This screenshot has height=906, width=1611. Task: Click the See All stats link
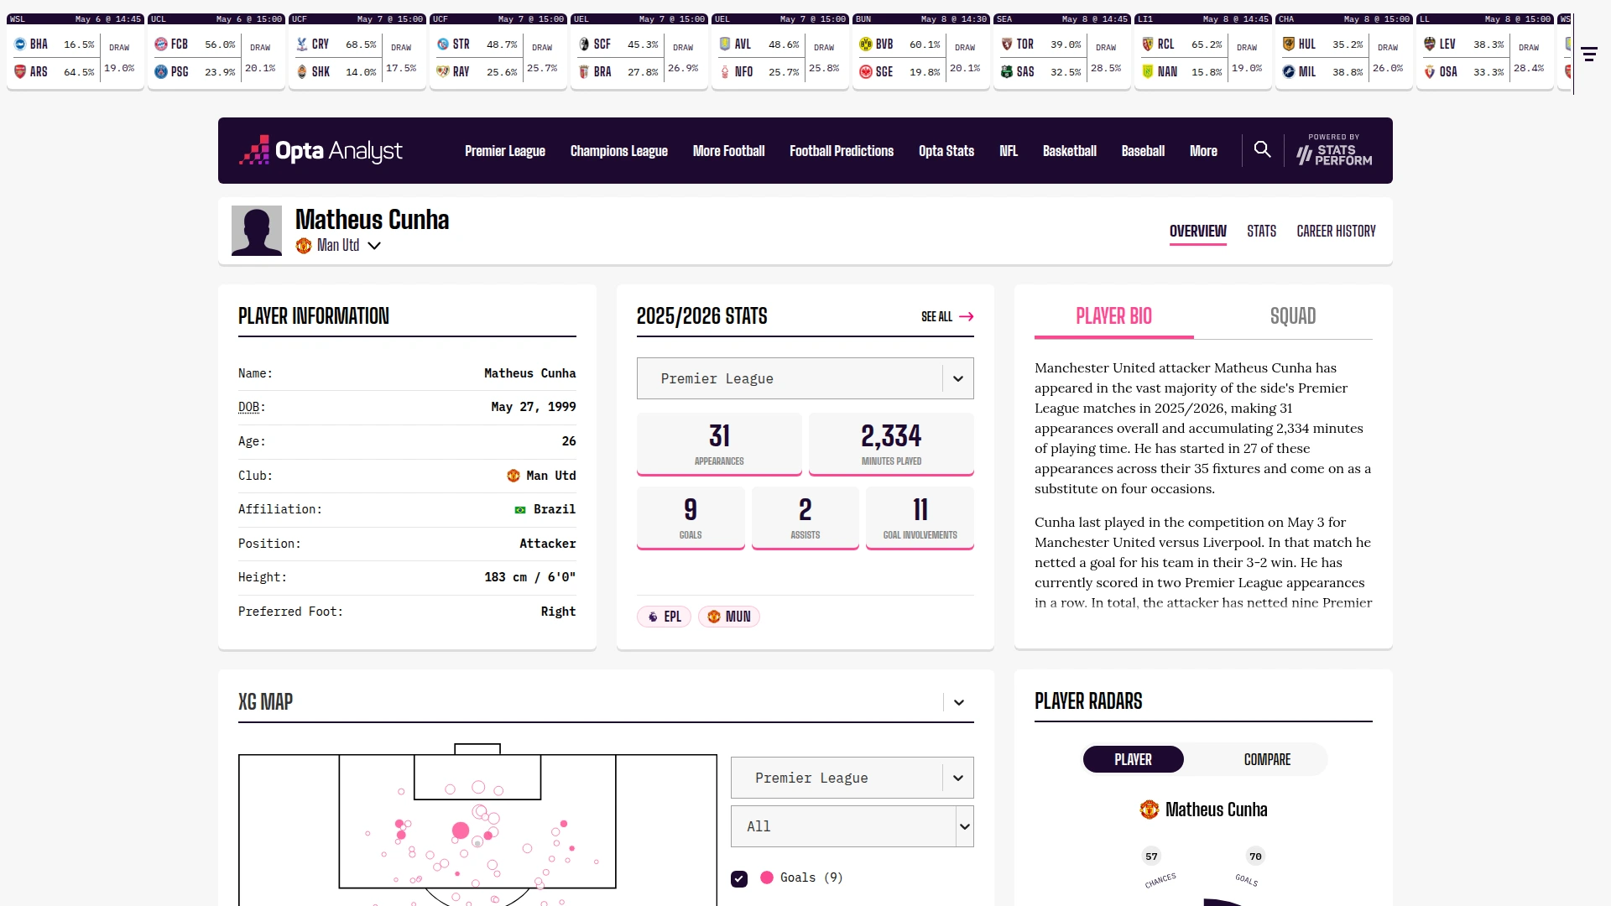click(947, 316)
